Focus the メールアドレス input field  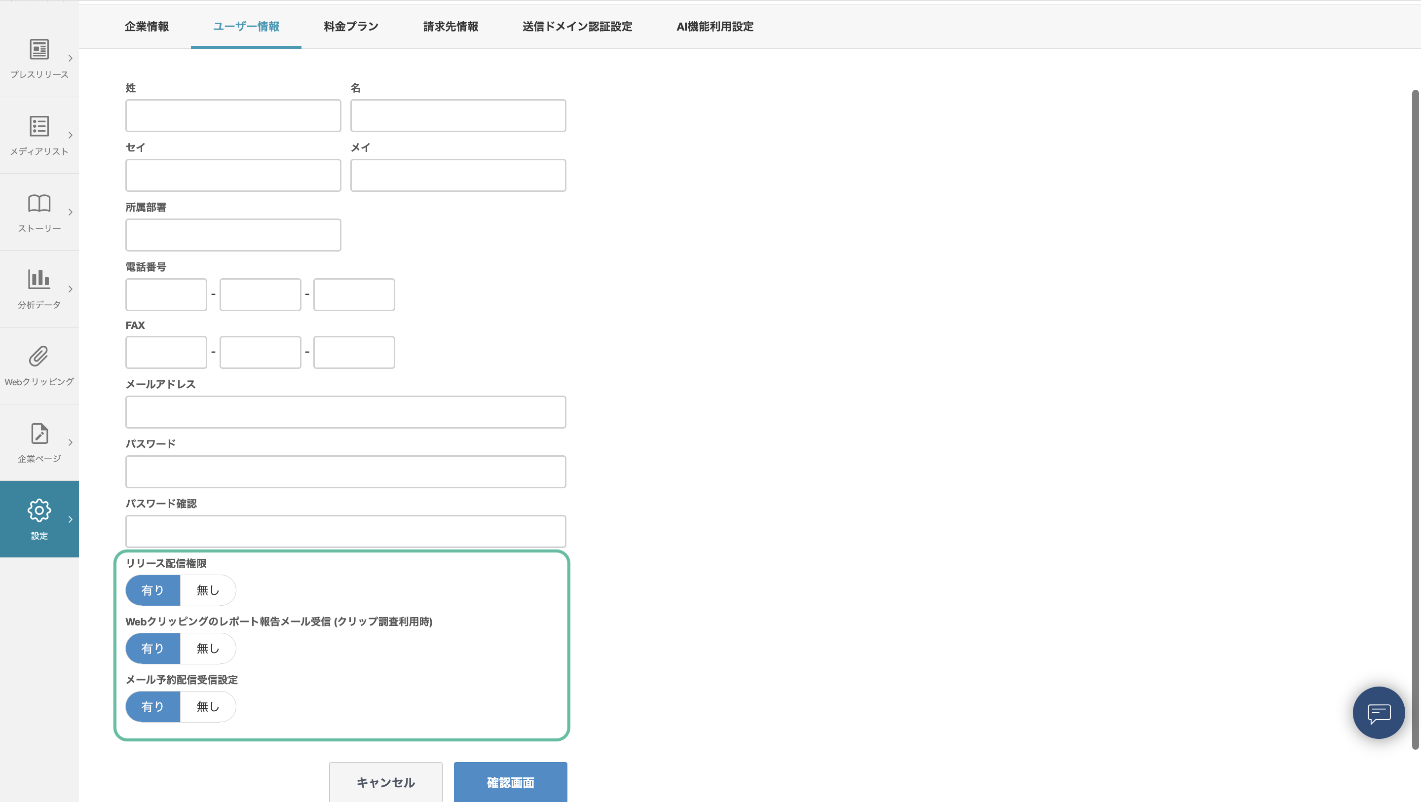[x=345, y=412]
